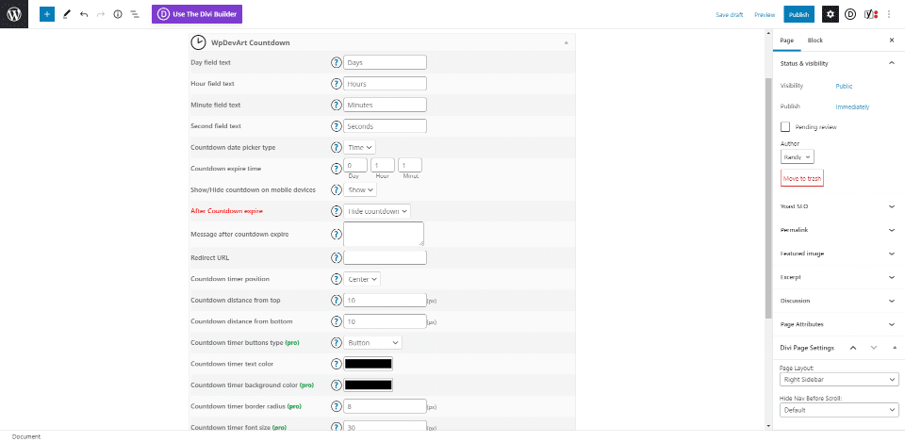Click the Undo arrow
The width and height of the screenshot is (905, 442).
click(84, 15)
